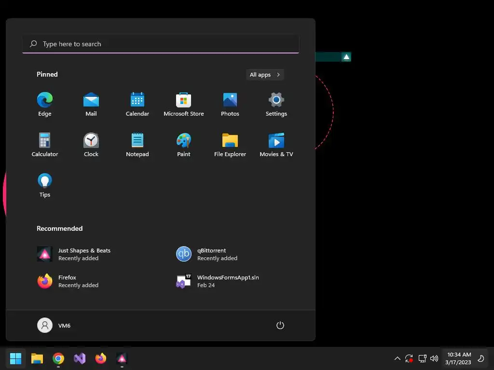This screenshot has height=370, width=494.
Task: Click the white triangle icon behind Start menu
Action: coord(346,57)
